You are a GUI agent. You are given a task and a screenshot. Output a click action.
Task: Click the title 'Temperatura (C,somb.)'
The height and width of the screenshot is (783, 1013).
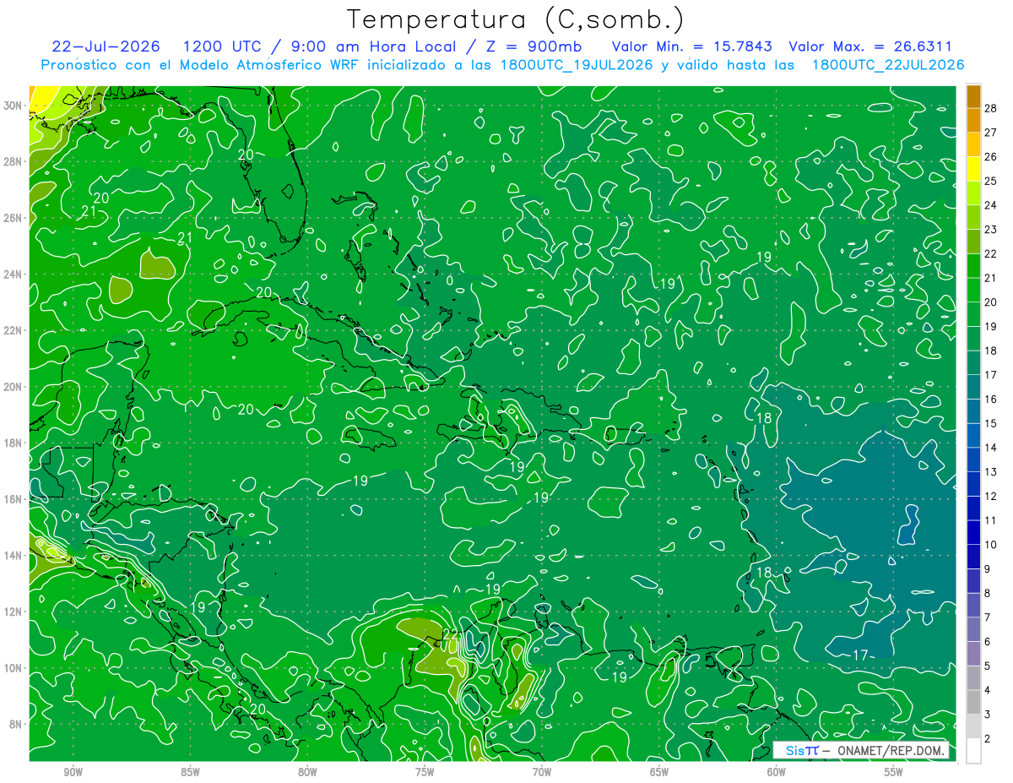[515, 19]
